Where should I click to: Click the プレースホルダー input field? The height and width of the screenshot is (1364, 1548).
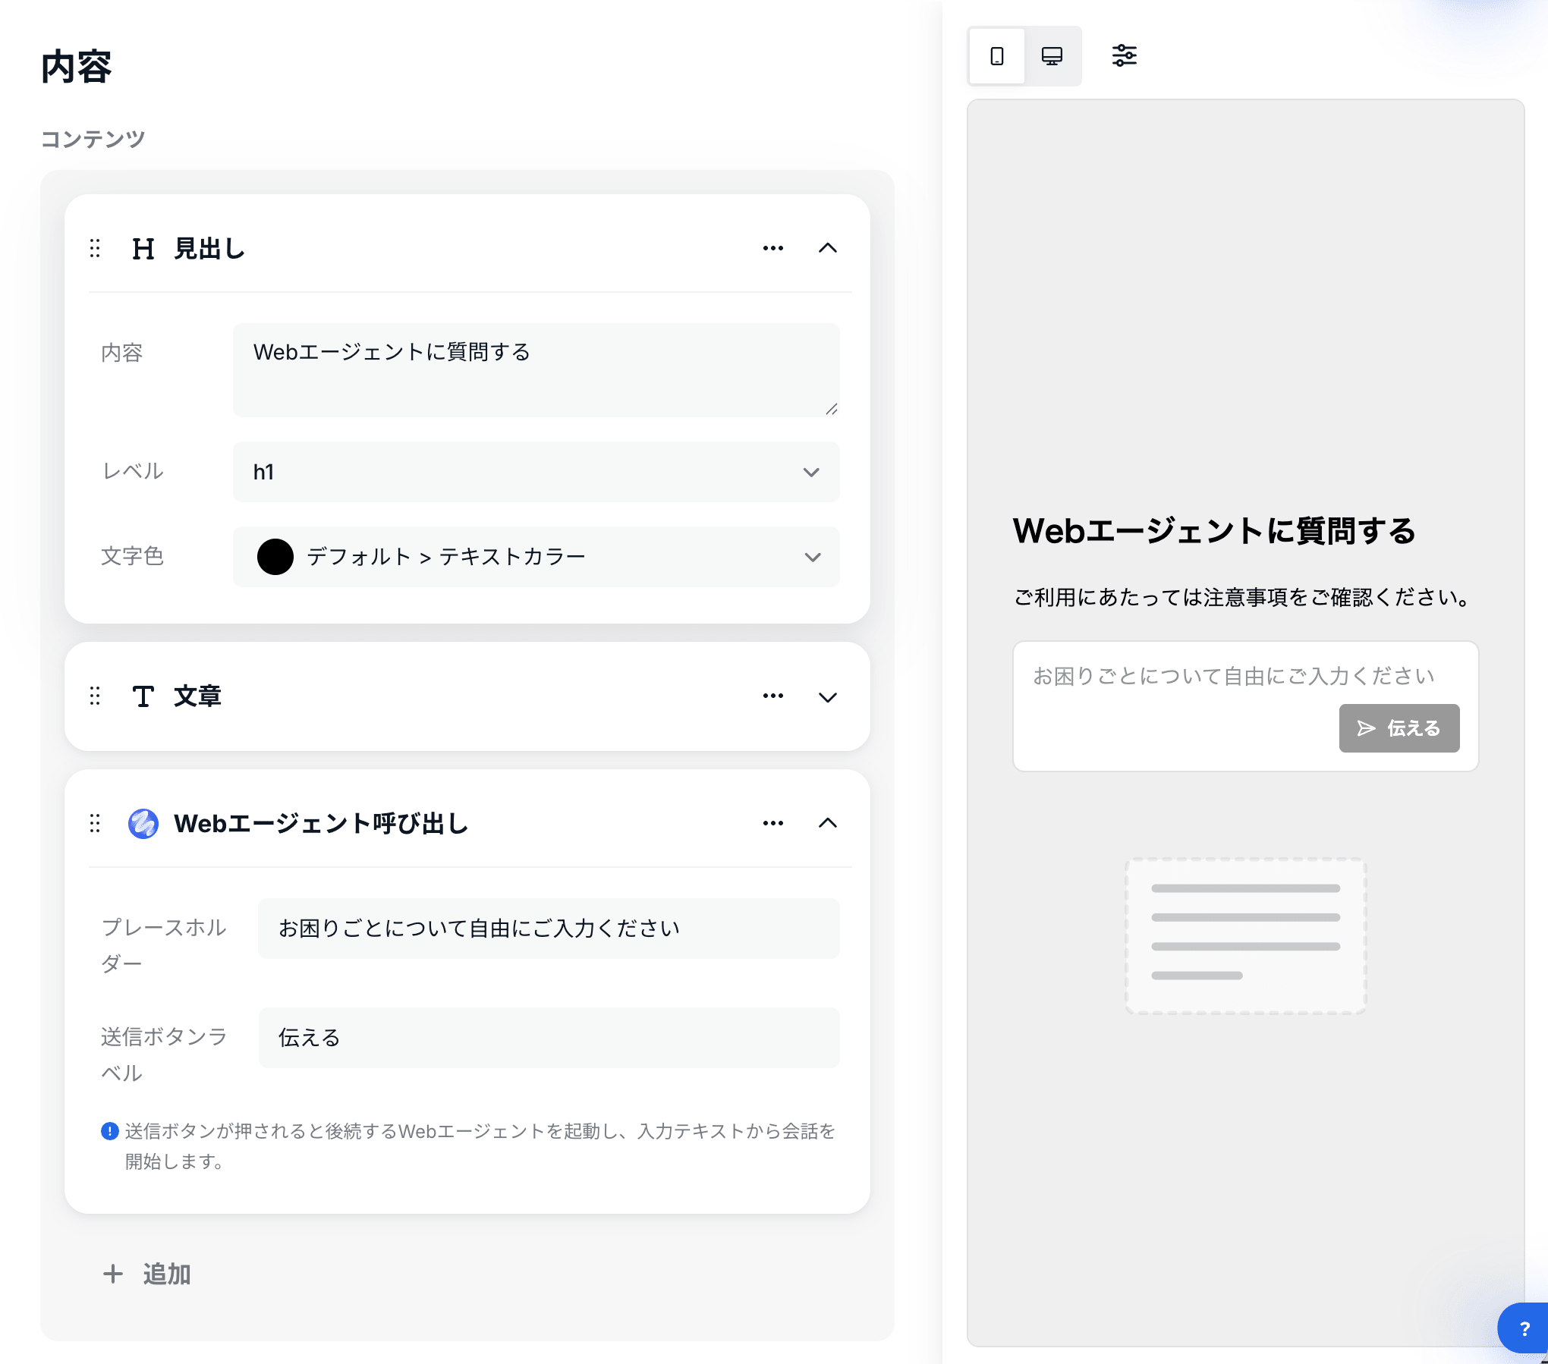click(x=548, y=929)
